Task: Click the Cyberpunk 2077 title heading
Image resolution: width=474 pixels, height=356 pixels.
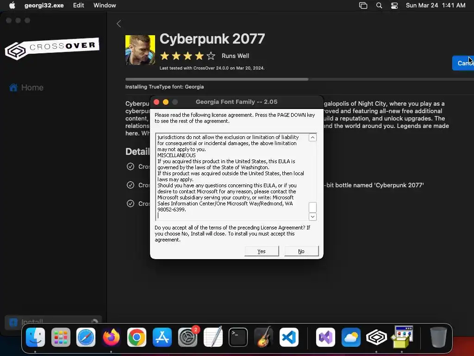Action: [212, 39]
